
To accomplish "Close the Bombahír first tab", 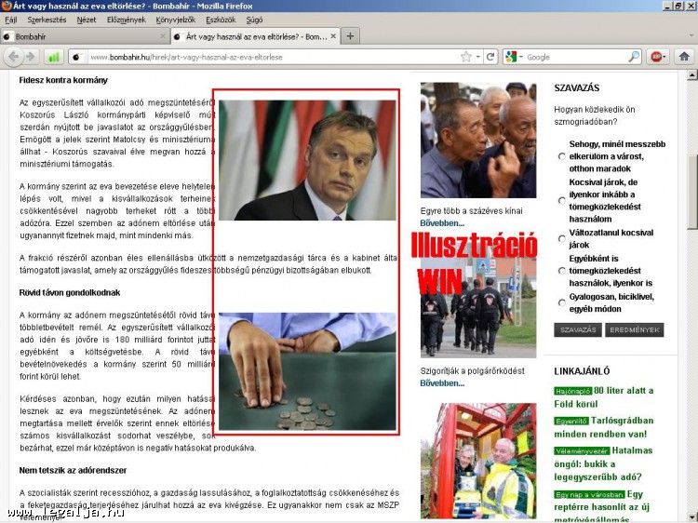I will click(164, 36).
